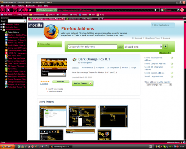Click the Add to Firefox button
Viewport: 186px width, 149px height.
(x=82, y=83)
